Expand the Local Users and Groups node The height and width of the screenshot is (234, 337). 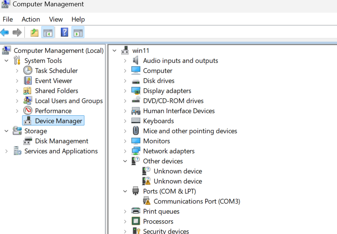point(17,101)
